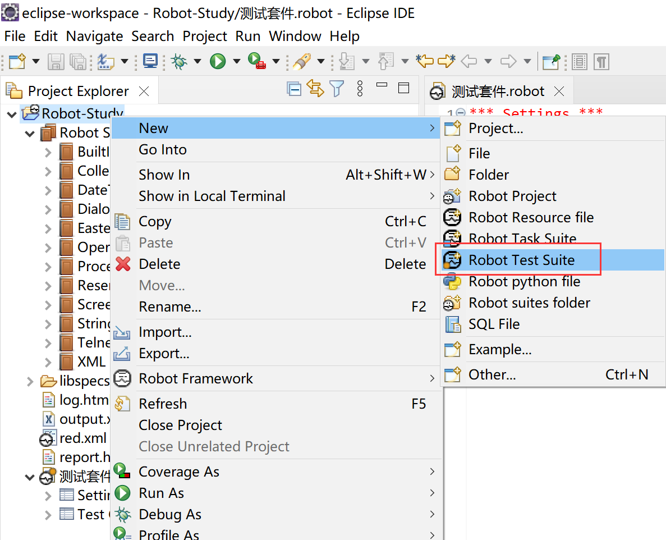Open the Search menu
Image resolution: width=666 pixels, height=540 pixels.
click(x=153, y=36)
